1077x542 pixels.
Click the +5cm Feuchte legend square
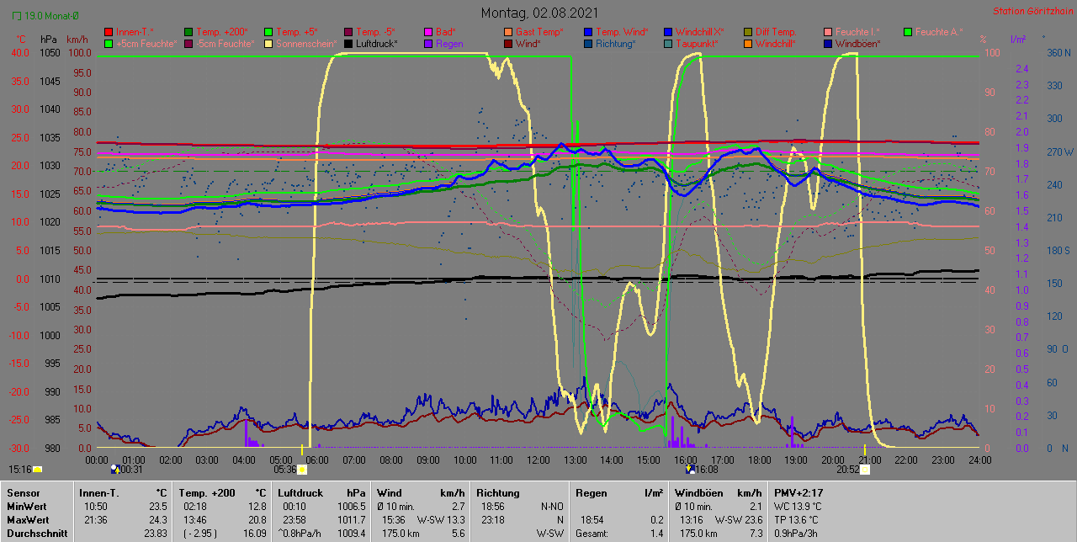108,43
